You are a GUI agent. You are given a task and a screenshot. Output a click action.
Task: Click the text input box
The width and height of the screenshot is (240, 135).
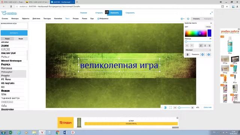(x=14, y=26)
